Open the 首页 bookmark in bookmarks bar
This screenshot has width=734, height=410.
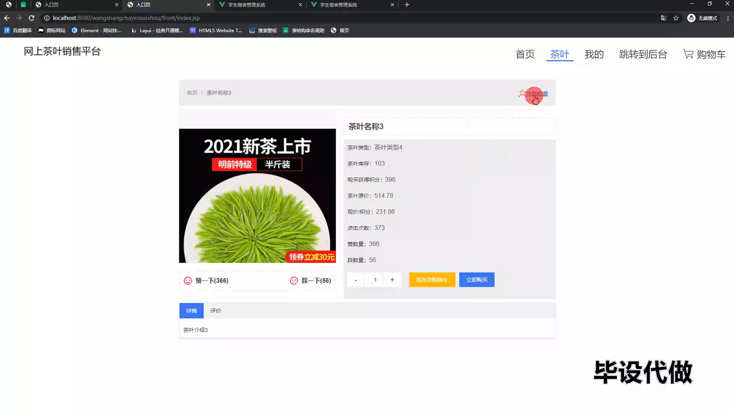tap(340, 30)
